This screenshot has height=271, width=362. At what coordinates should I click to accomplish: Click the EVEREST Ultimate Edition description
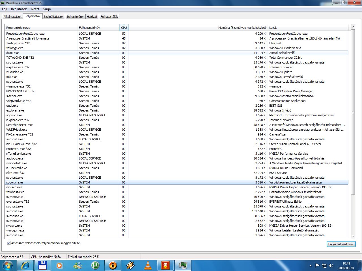click(286, 202)
